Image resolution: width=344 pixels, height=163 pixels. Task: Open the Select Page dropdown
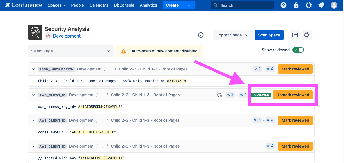pos(71,51)
